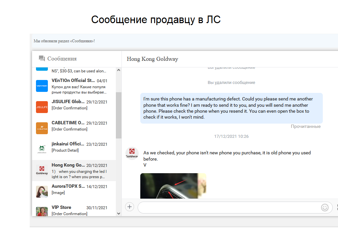
Task: Click the 17/12/2021 10:26 timestamp
Action: tap(231, 136)
